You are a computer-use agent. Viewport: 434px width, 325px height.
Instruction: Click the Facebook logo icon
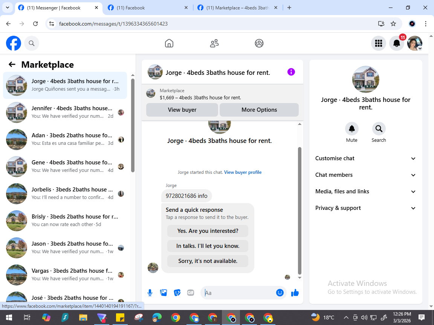(x=14, y=43)
